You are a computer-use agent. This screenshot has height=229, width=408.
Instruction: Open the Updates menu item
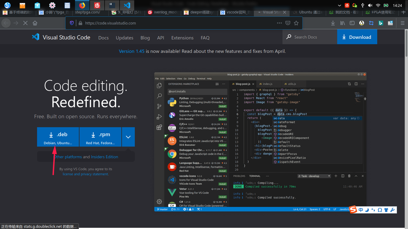(x=125, y=38)
